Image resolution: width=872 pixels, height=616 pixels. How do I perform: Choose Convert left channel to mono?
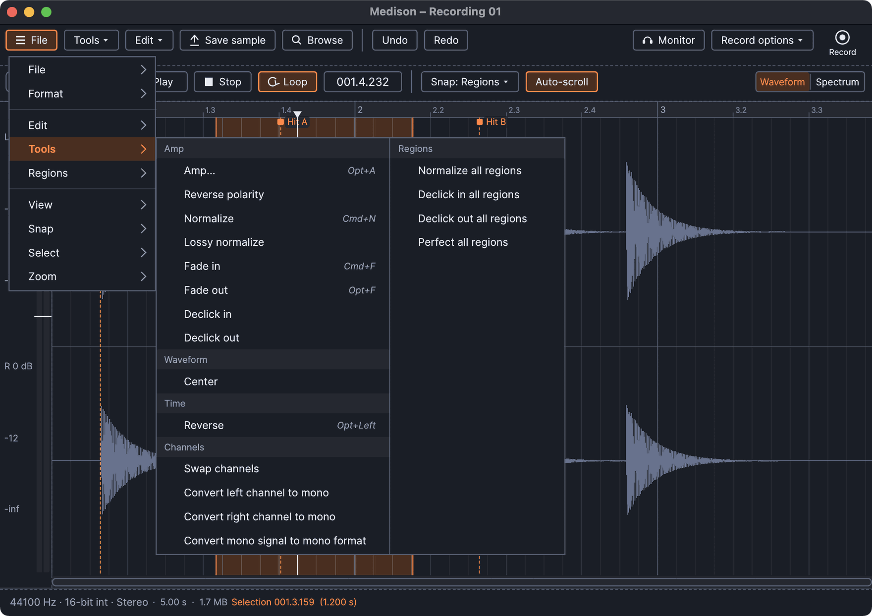(273, 493)
